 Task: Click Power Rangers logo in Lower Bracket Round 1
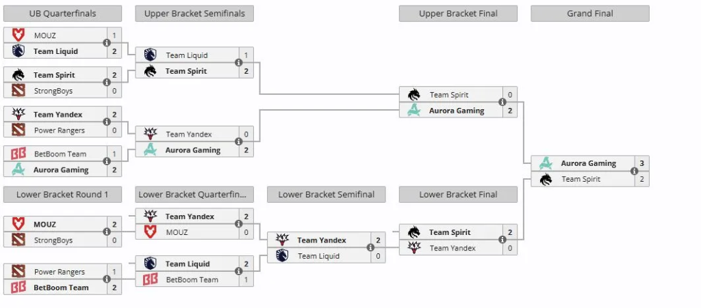tap(18, 272)
